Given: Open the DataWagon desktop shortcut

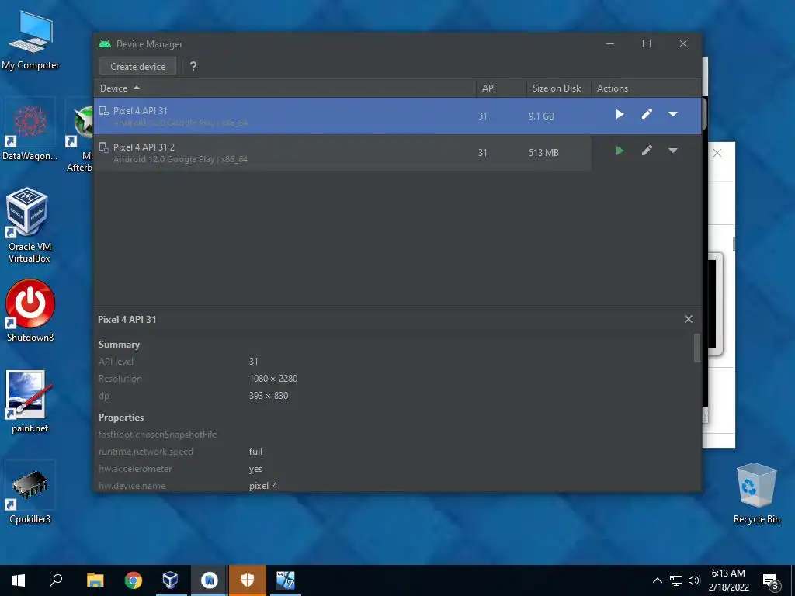Looking at the screenshot, I should 30,130.
